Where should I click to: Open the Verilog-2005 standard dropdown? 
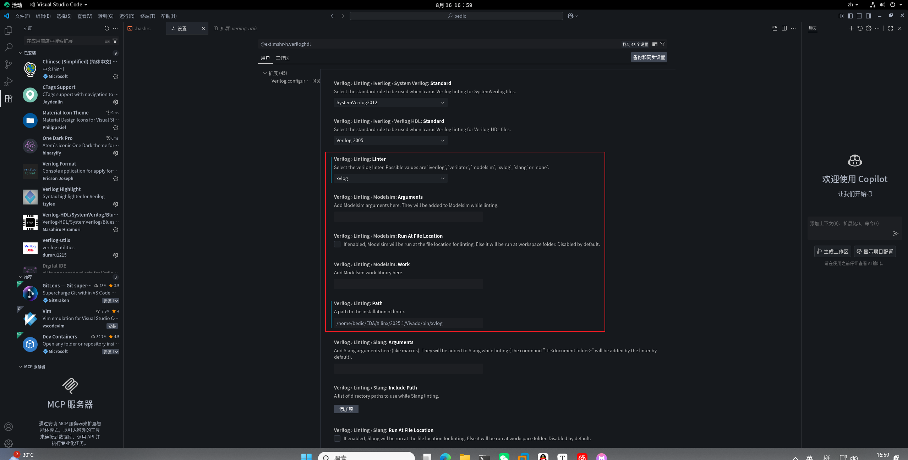(x=390, y=140)
